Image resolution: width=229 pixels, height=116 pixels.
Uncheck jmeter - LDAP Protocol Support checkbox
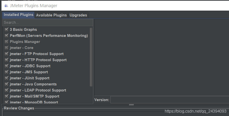pyautogui.click(x=6, y=90)
